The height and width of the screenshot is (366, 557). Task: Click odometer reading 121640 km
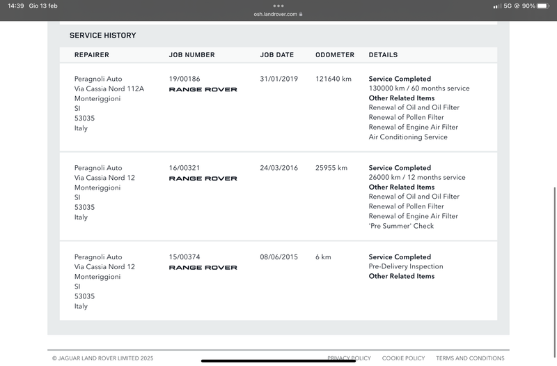tap(334, 79)
